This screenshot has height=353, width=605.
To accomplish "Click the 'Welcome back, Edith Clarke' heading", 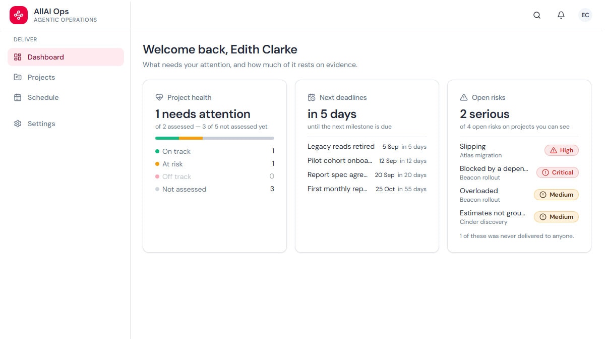I will click(220, 49).
